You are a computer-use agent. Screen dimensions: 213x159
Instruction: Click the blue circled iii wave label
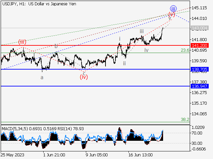[173, 9]
